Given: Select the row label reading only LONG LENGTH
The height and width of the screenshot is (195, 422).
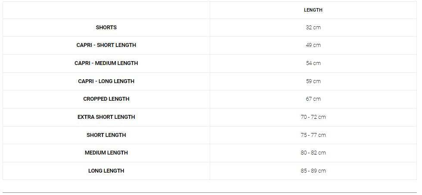Looking at the screenshot, I should (x=106, y=171).
